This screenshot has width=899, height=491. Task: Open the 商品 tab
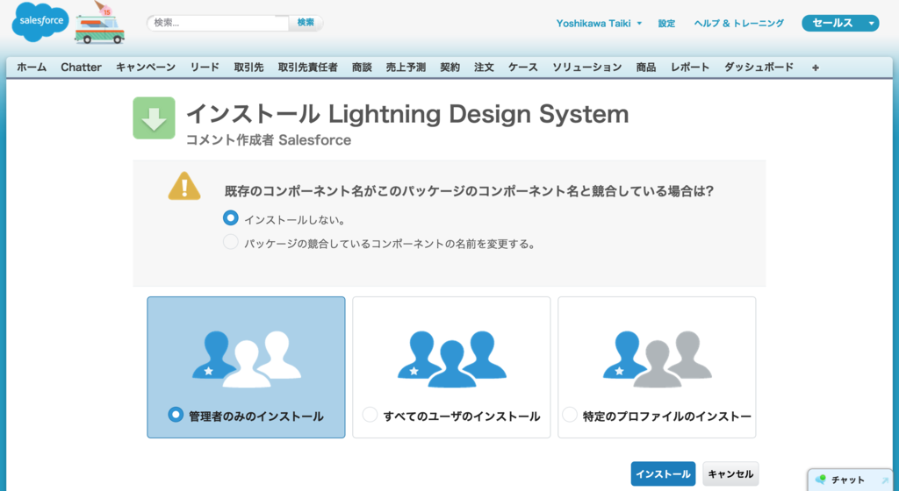[646, 68]
